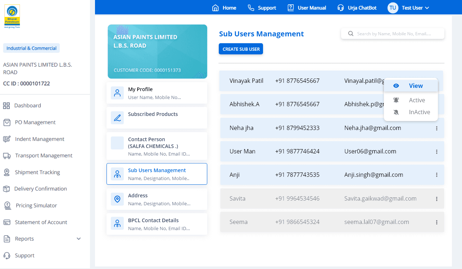Click email Savita.gaikwad@gmail.com
The height and width of the screenshot is (269, 462).
coord(380,198)
